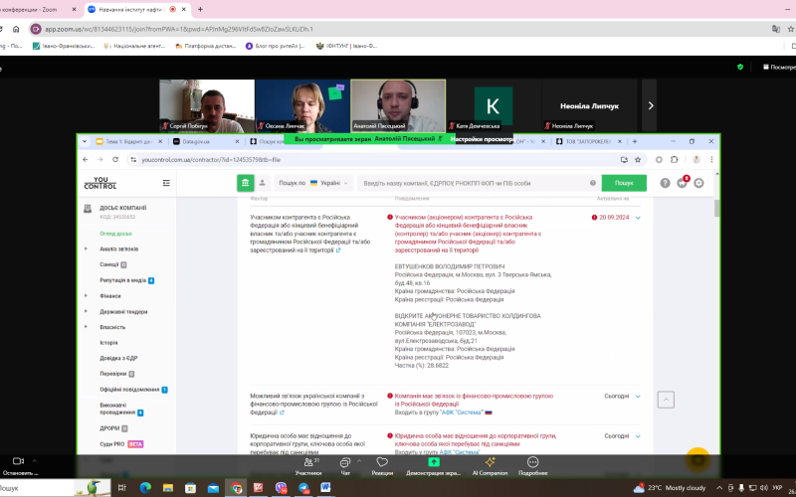Open File Explorer from taskbar
This screenshot has width=796, height=497.
coord(168,488)
